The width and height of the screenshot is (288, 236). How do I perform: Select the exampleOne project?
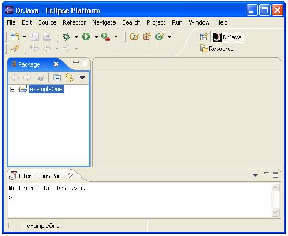(x=46, y=89)
